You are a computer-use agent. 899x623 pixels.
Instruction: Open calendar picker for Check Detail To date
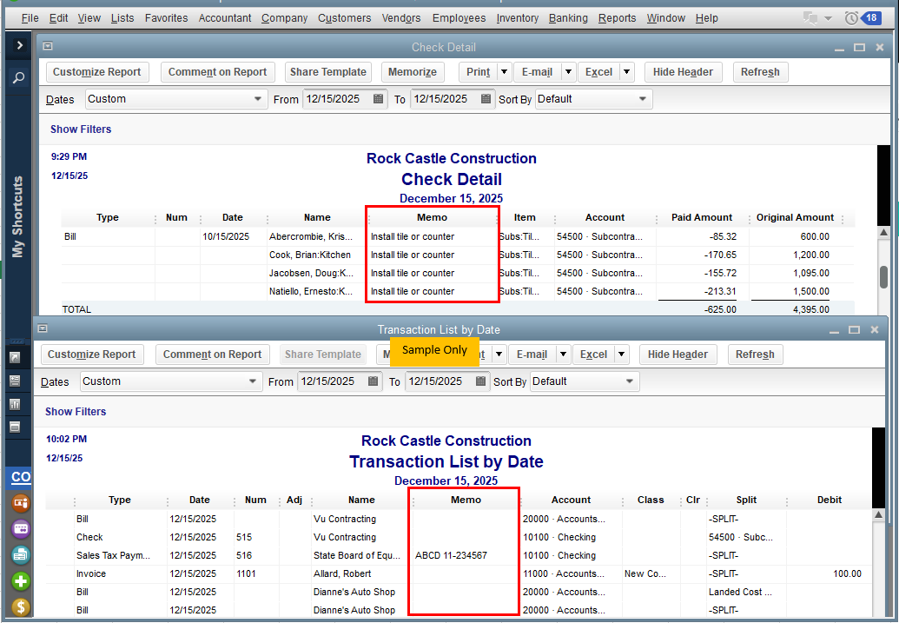pos(486,99)
